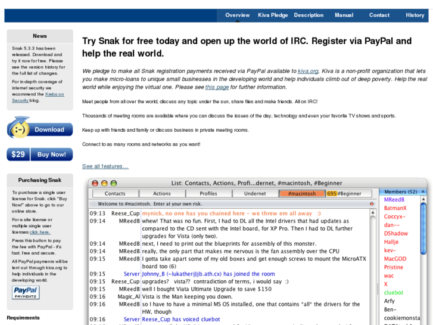The image size is (433, 325).
Task: Select member Arfy in members list
Action: click(x=389, y=301)
